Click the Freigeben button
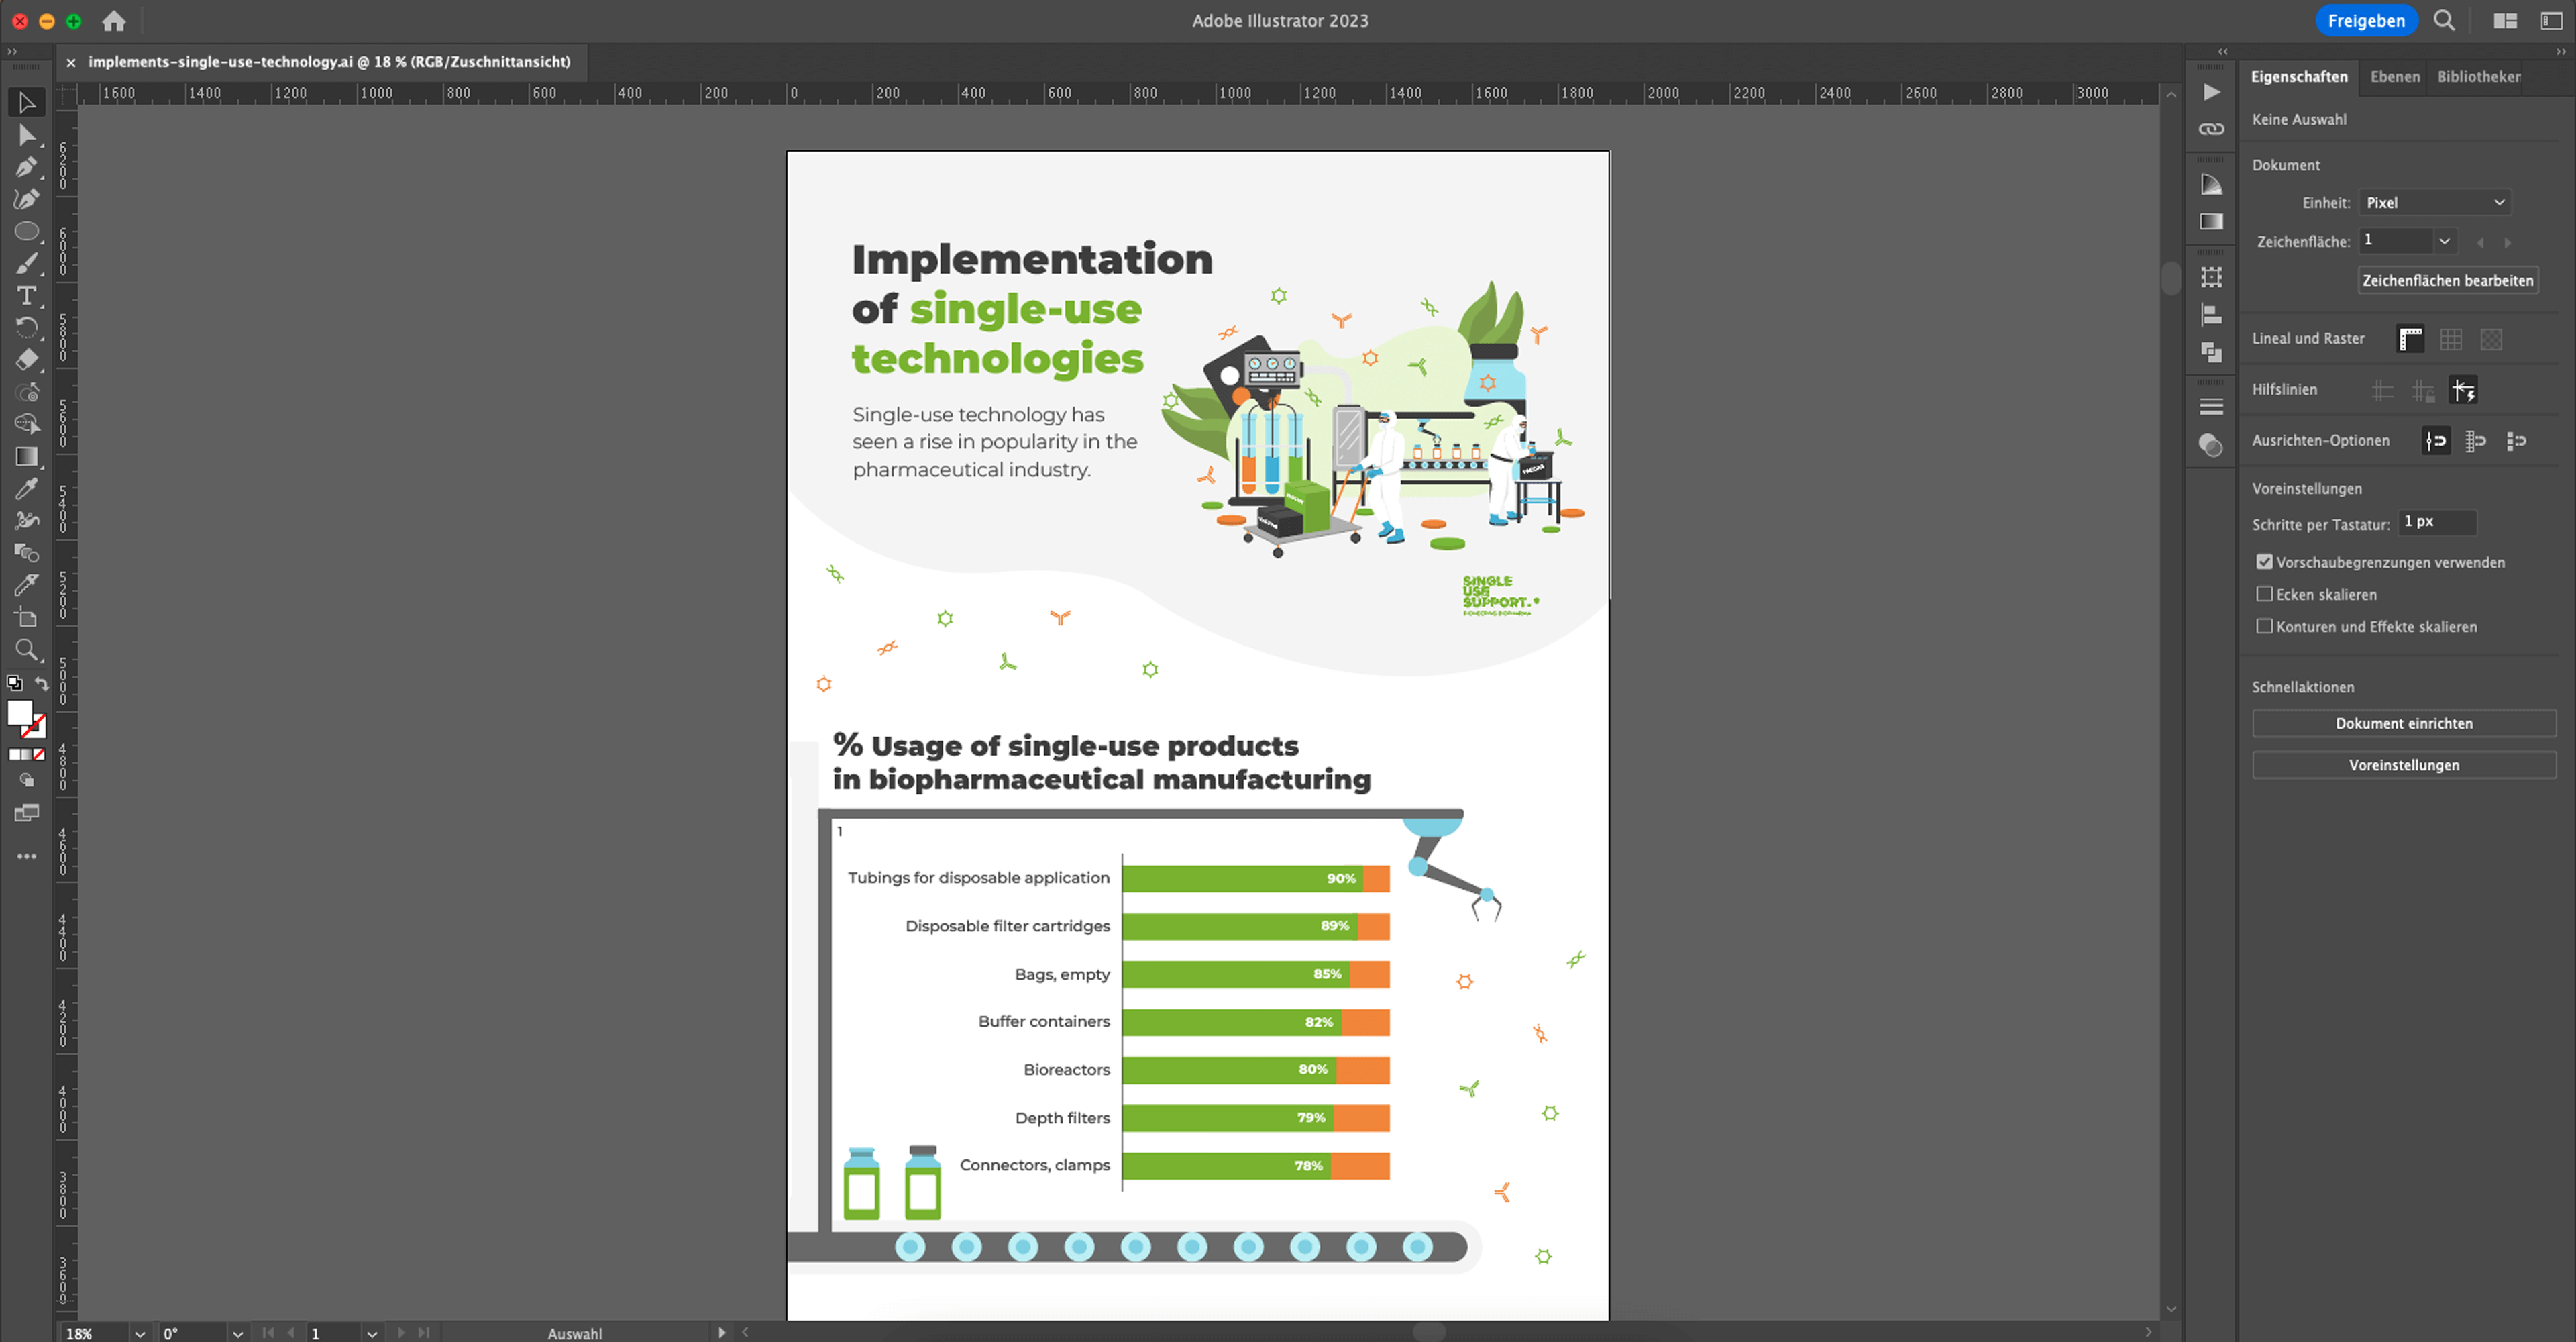The height and width of the screenshot is (1342, 2576). click(x=2365, y=21)
